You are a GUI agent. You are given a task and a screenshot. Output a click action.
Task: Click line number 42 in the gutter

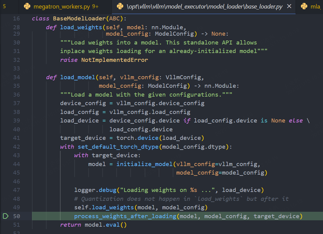[16, 147]
